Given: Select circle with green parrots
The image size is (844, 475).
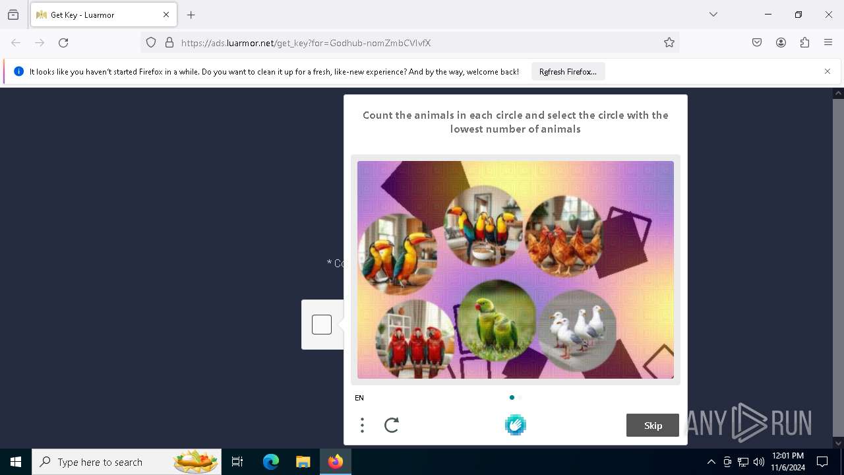Looking at the screenshot, I should point(497,320).
